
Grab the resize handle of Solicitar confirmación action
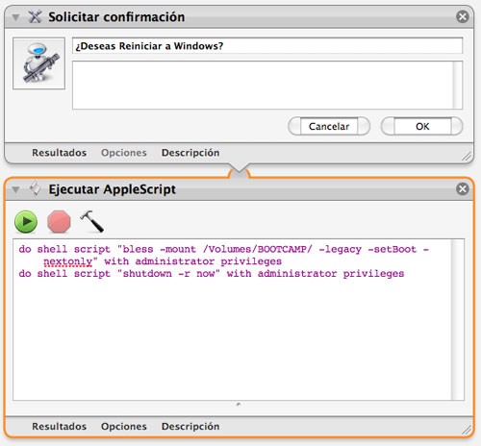[467, 156]
